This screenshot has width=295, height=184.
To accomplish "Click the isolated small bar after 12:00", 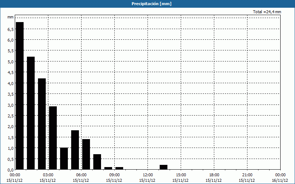I will [x=163, y=167].
